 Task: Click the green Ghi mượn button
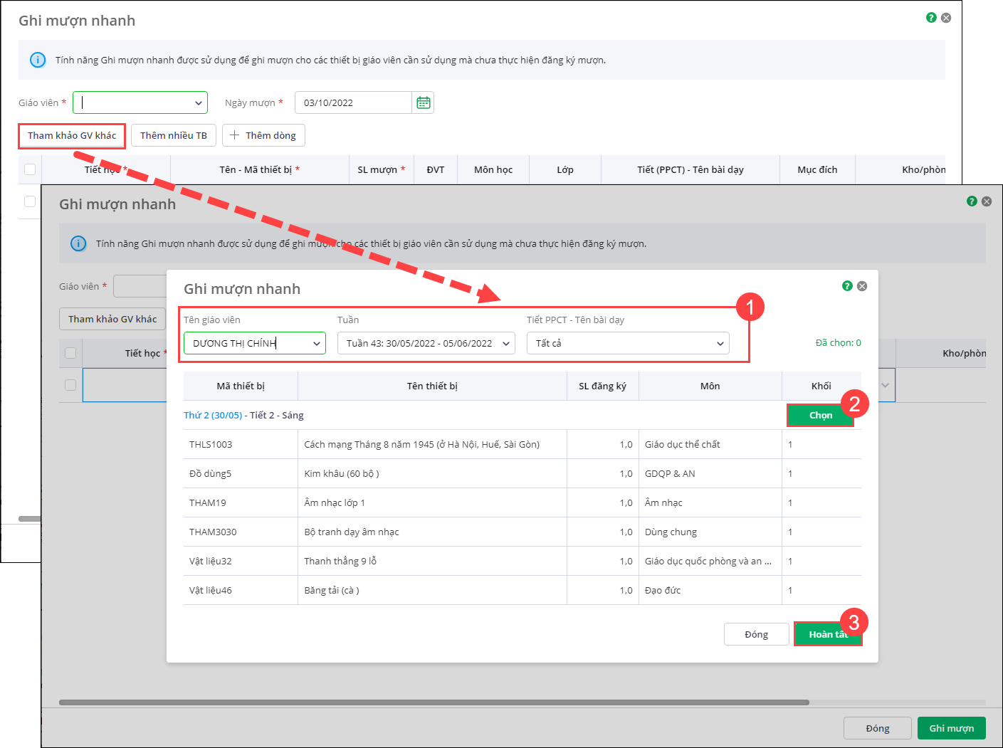[952, 728]
